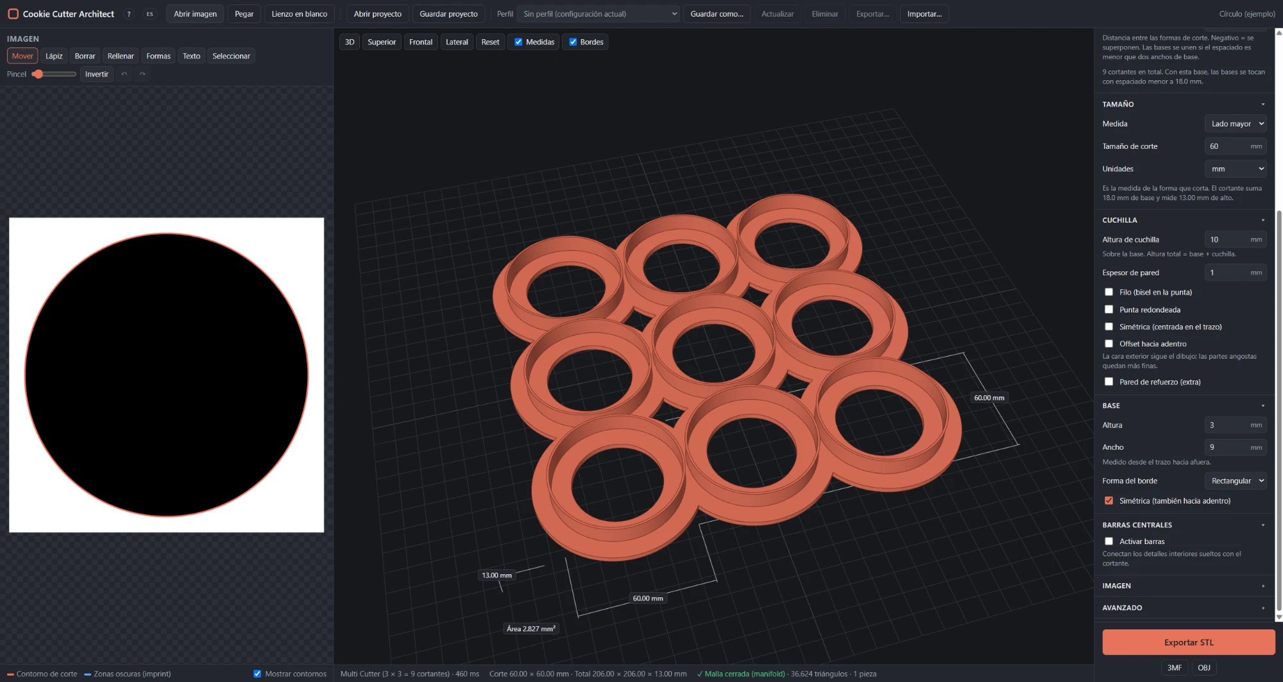Adjust the Pincel size slider
This screenshot has height=682, width=1283.
tap(55, 74)
